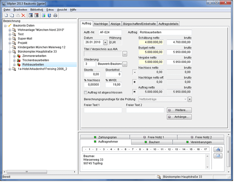Click the blue book toolbar icon
Viewport: 234px width, 182px height.
pos(50,16)
